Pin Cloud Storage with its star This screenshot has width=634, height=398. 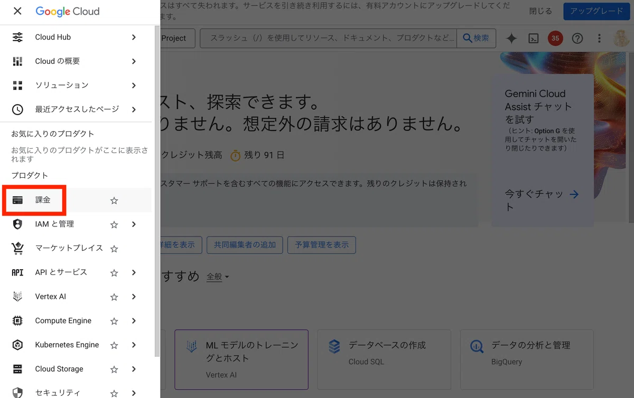pyautogui.click(x=114, y=369)
